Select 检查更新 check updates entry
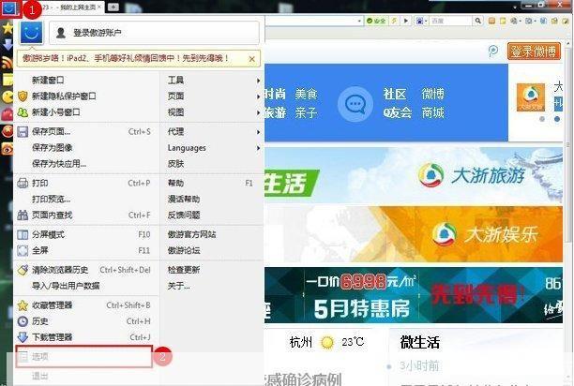The height and width of the screenshot is (386, 574). [184, 270]
